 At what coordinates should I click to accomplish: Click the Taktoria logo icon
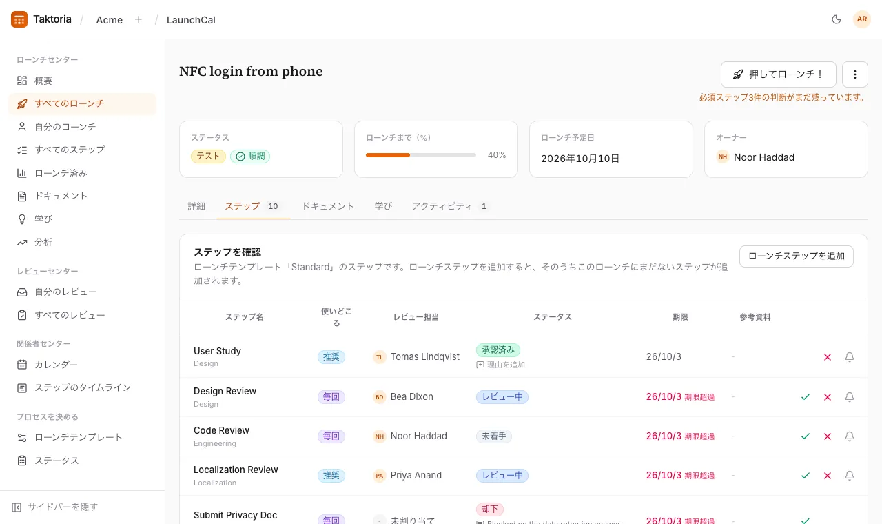tap(19, 19)
